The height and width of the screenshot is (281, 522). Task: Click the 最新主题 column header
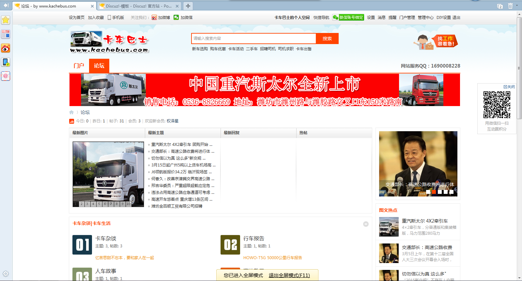click(156, 133)
